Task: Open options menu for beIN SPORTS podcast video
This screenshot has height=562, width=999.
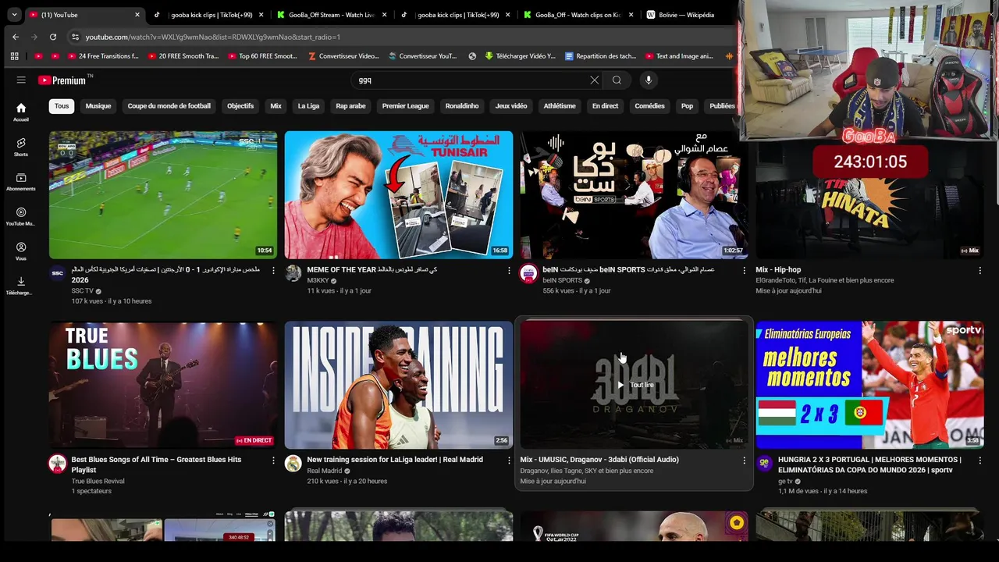Action: (x=744, y=270)
